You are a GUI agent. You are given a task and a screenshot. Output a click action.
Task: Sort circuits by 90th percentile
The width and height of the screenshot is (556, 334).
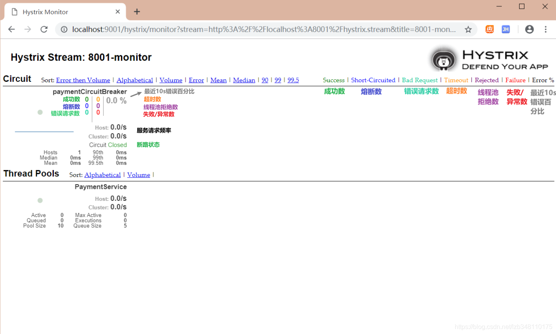pyautogui.click(x=265, y=80)
